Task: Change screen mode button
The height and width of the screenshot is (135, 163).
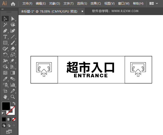Action: point(9,132)
